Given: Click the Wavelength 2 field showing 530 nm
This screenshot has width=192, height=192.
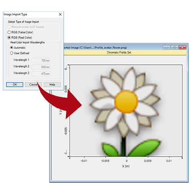Looking at the screenshot, I should (x=41, y=67).
